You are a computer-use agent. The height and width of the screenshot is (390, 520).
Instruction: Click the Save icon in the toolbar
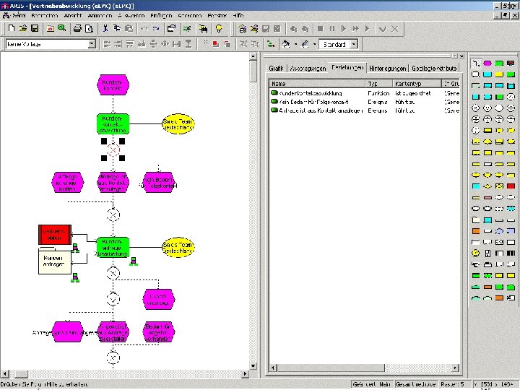coord(34,29)
